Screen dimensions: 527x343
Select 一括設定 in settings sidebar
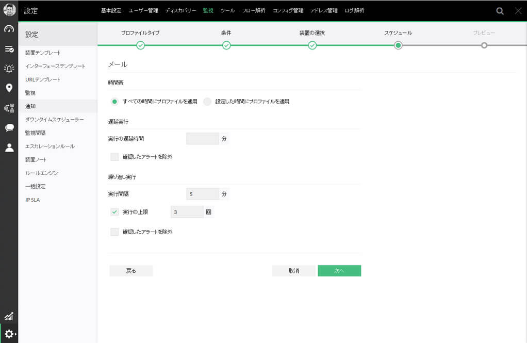tap(35, 186)
